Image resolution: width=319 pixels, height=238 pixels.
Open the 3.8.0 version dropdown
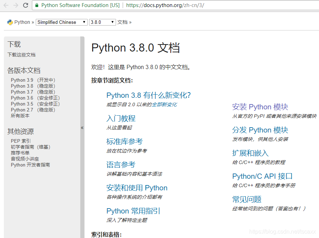[x=102, y=22]
